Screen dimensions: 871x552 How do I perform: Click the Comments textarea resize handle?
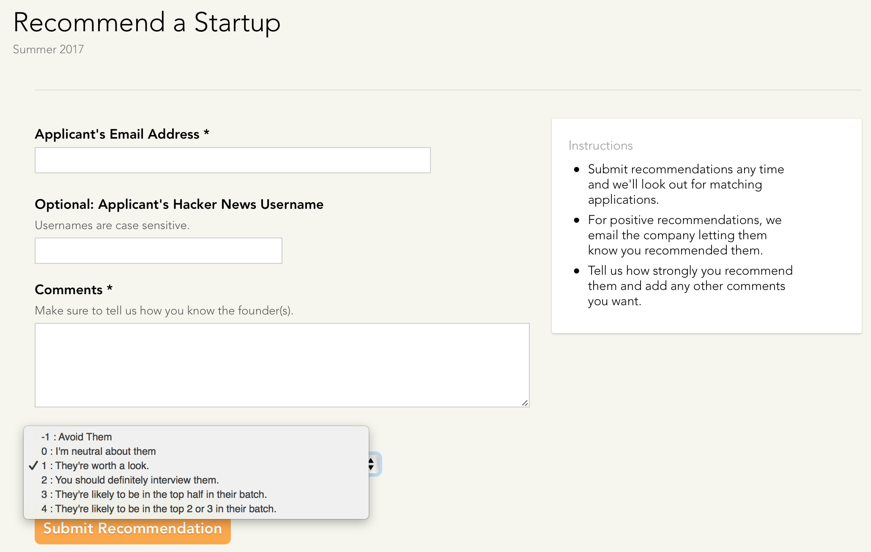525,403
